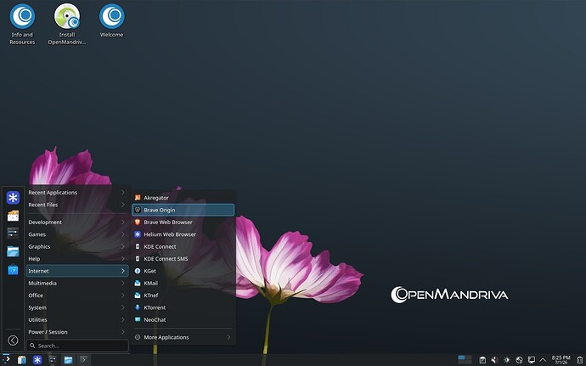This screenshot has height=366, width=586.
Task: Open the System Settings favorite in the launcher sidebar
Action: [x=13, y=234]
